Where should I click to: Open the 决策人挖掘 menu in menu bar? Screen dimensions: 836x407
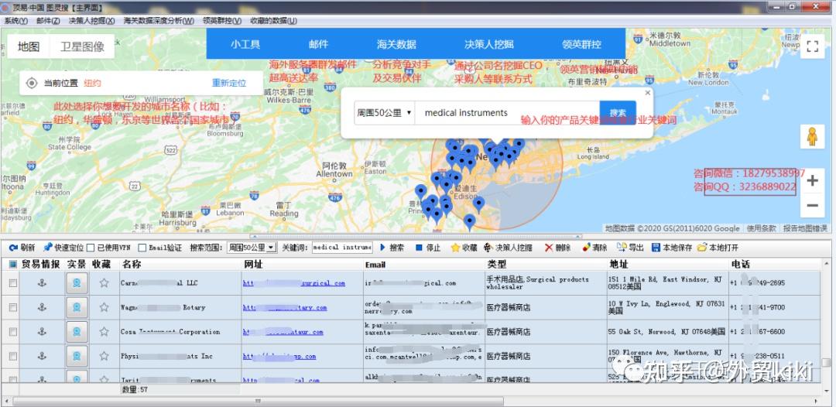(91, 20)
